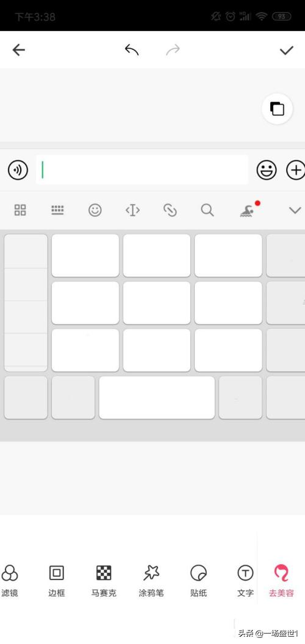Image resolution: width=305 pixels, height=644 pixels.
Task: Select the 马赛克 mosaic tool
Action: coord(104,581)
